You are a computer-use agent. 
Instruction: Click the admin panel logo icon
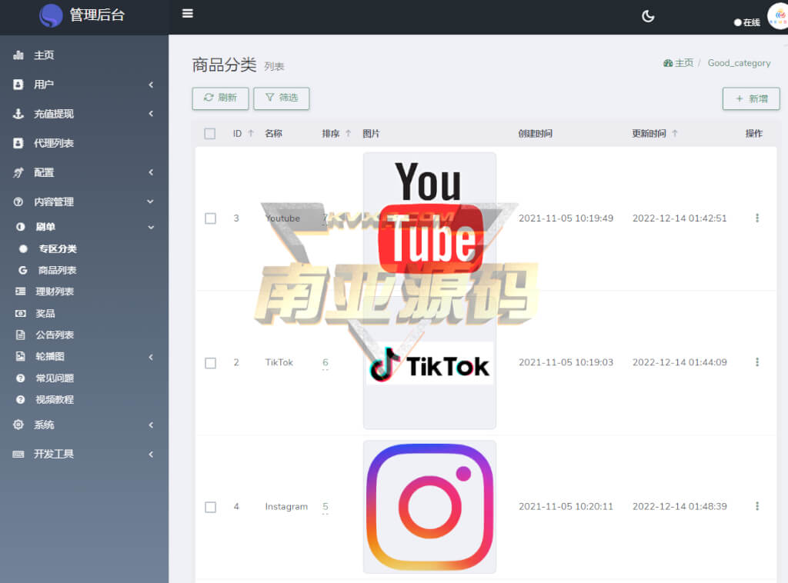pos(51,15)
